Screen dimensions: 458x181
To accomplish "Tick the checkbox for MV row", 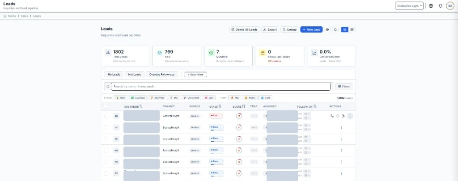I will pos(106,150).
